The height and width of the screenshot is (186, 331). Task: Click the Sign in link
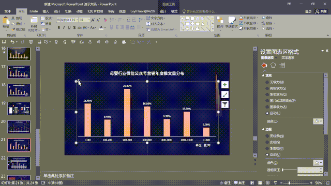pyautogui.click(x=308, y=11)
